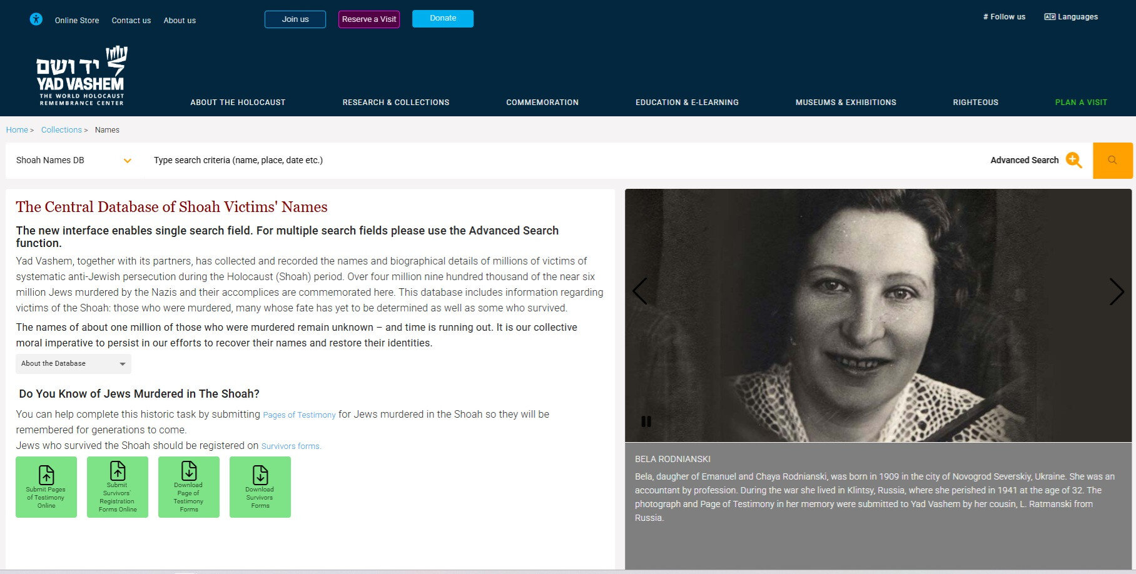Screen dimensions: 1136x574
Task: Open Advanced Search plus magnifier icon
Action: 1073,160
